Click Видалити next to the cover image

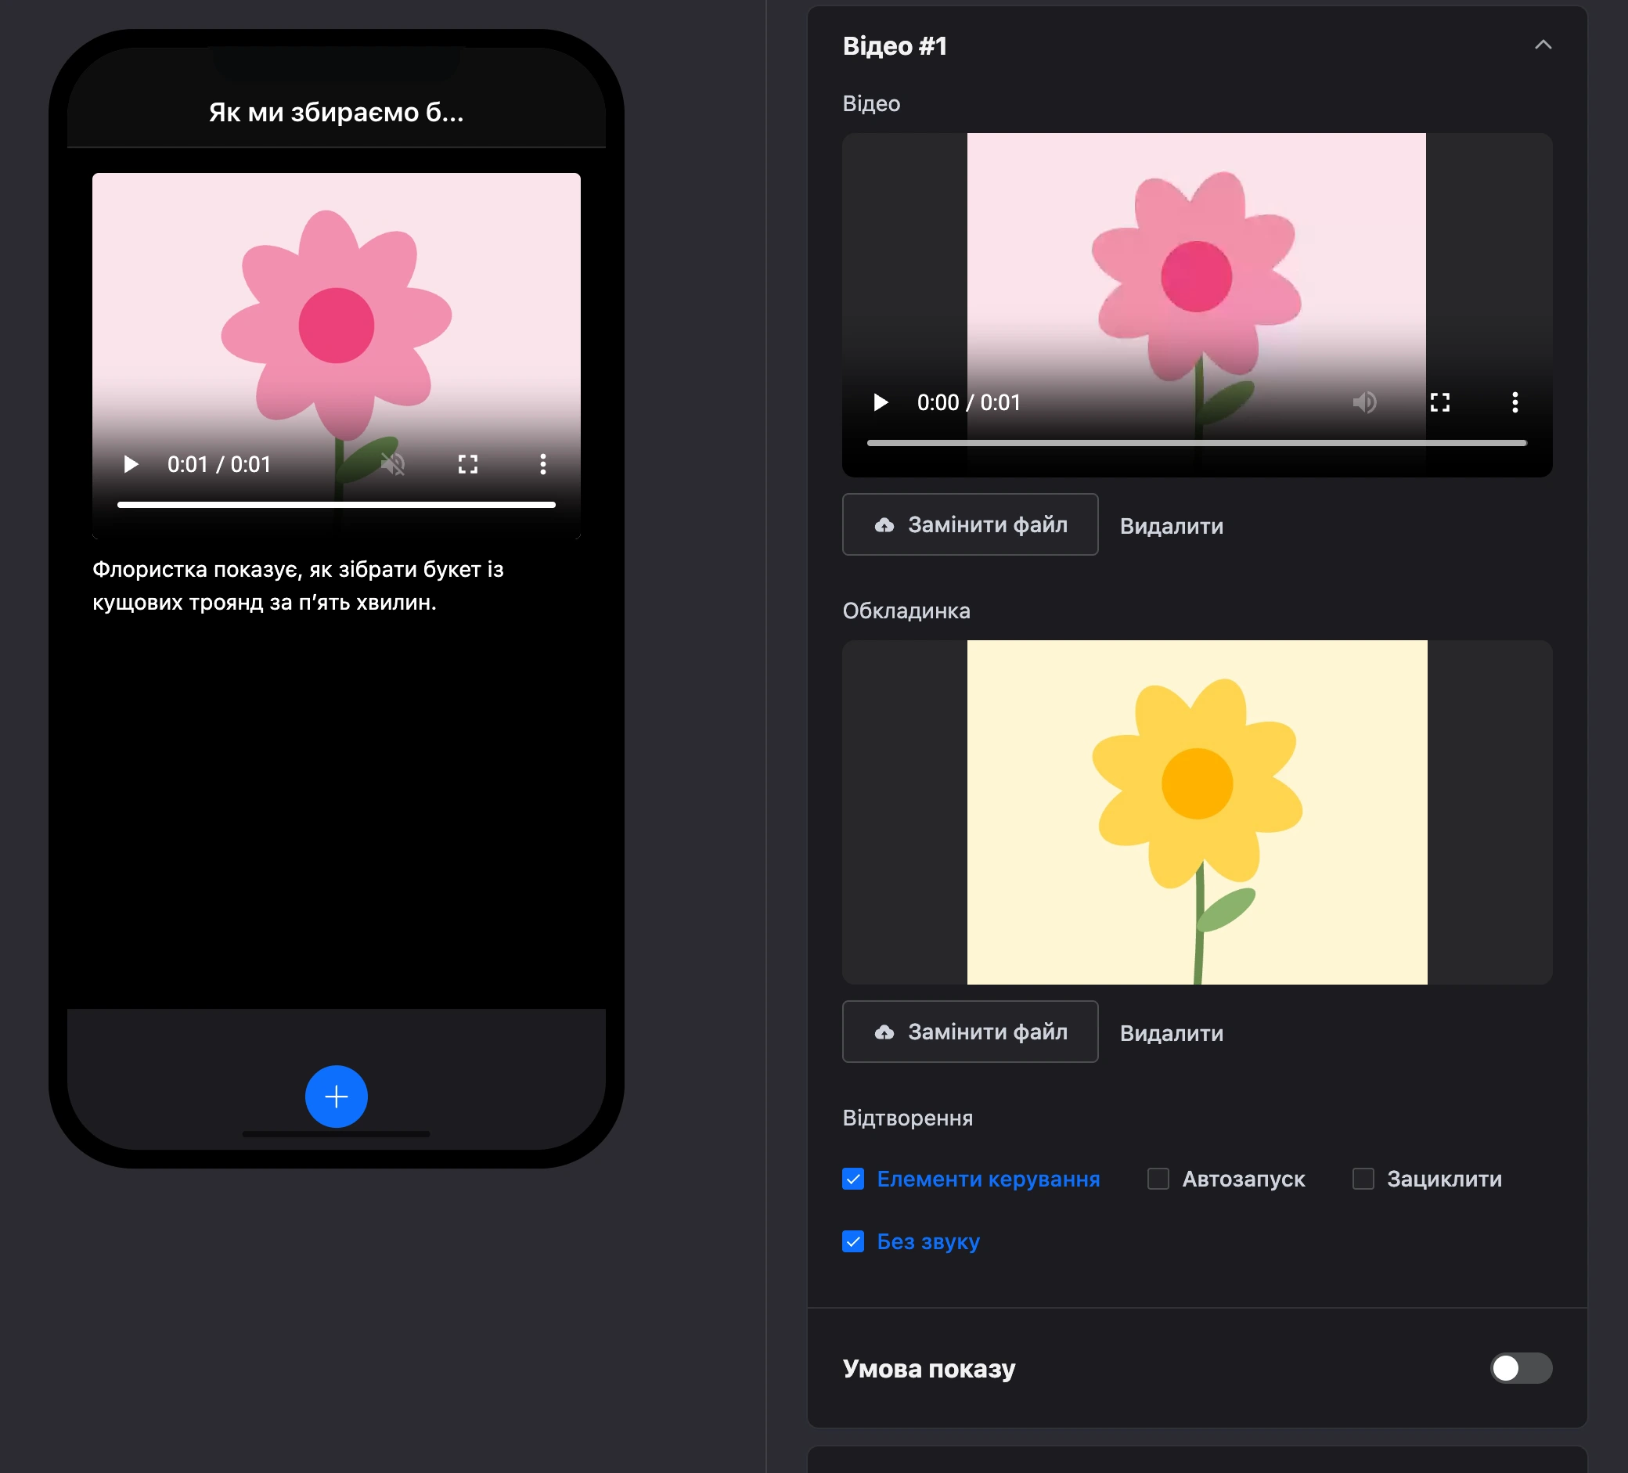pos(1171,1033)
